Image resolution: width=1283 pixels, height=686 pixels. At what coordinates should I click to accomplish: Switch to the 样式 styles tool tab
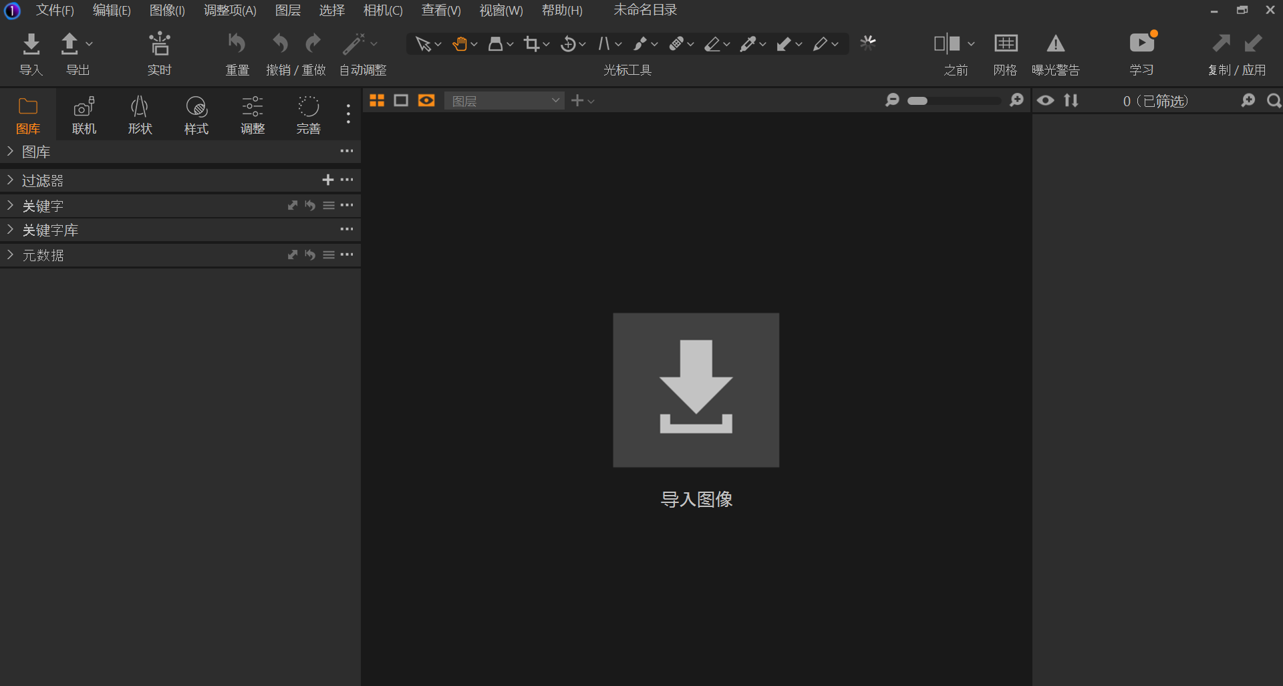tap(196, 115)
